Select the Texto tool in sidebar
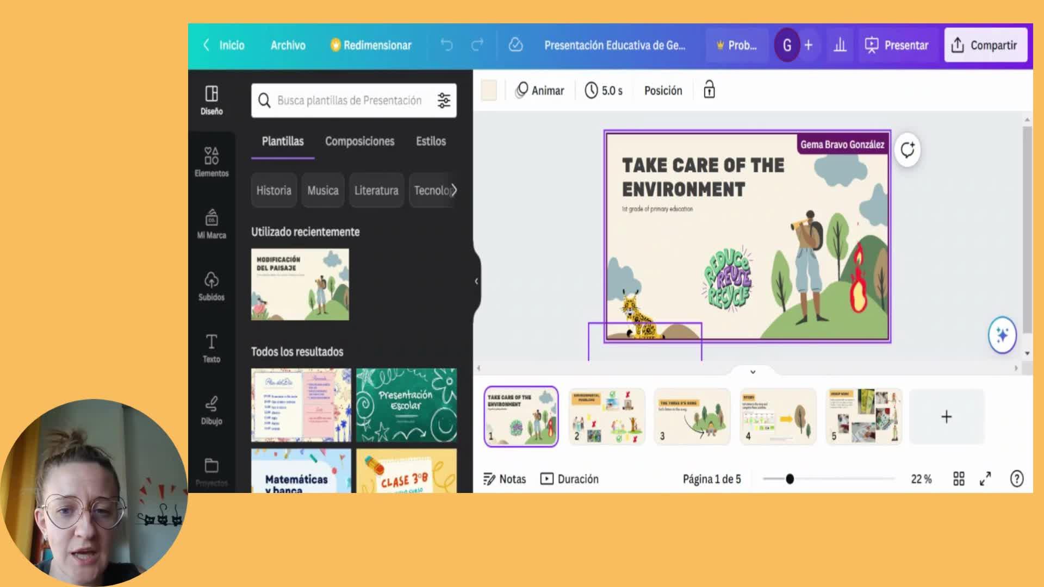1044x587 pixels. [x=212, y=348]
